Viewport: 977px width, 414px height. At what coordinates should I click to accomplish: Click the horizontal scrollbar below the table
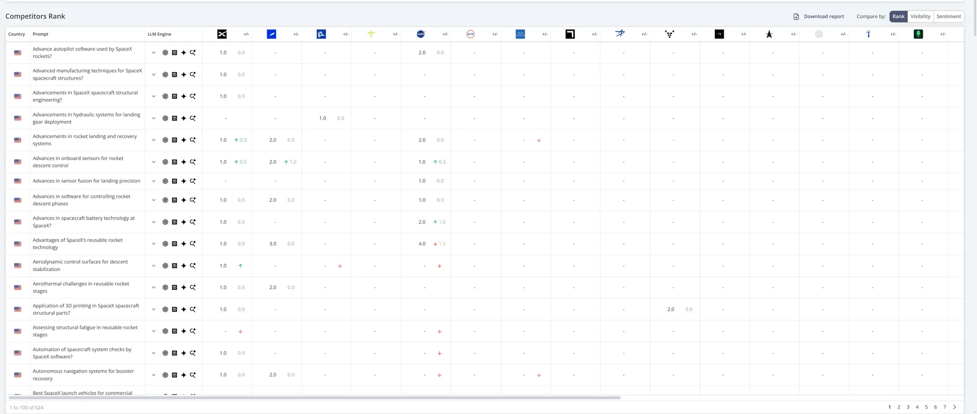pyautogui.click(x=314, y=398)
